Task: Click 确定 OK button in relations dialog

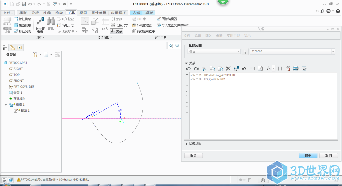Action: [308, 156]
